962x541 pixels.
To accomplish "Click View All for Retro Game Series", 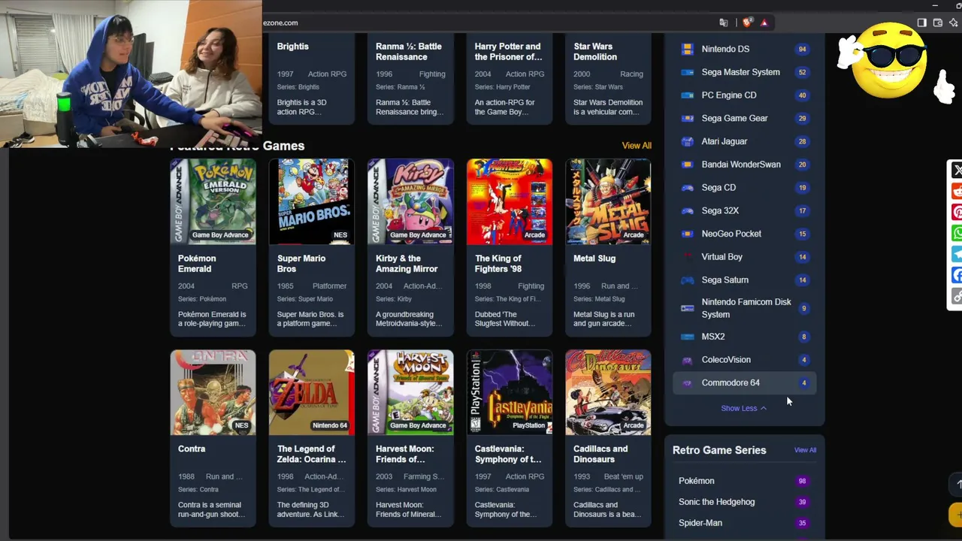I will click(805, 450).
